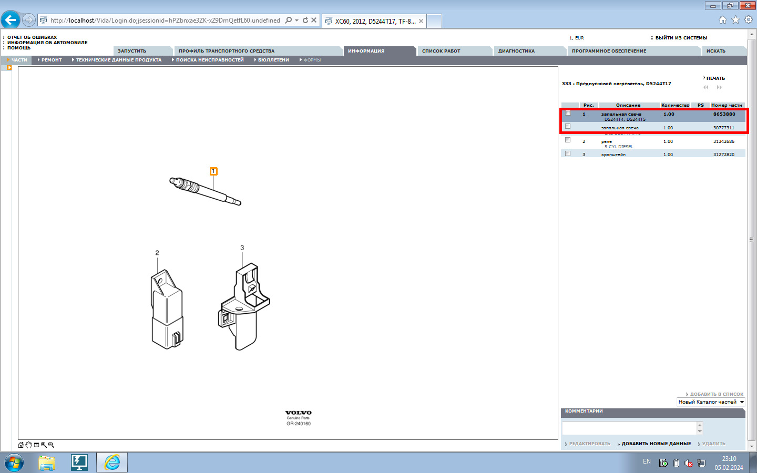Click the muted volume tray icon
The height and width of the screenshot is (473, 757).
[x=689, y=463]
